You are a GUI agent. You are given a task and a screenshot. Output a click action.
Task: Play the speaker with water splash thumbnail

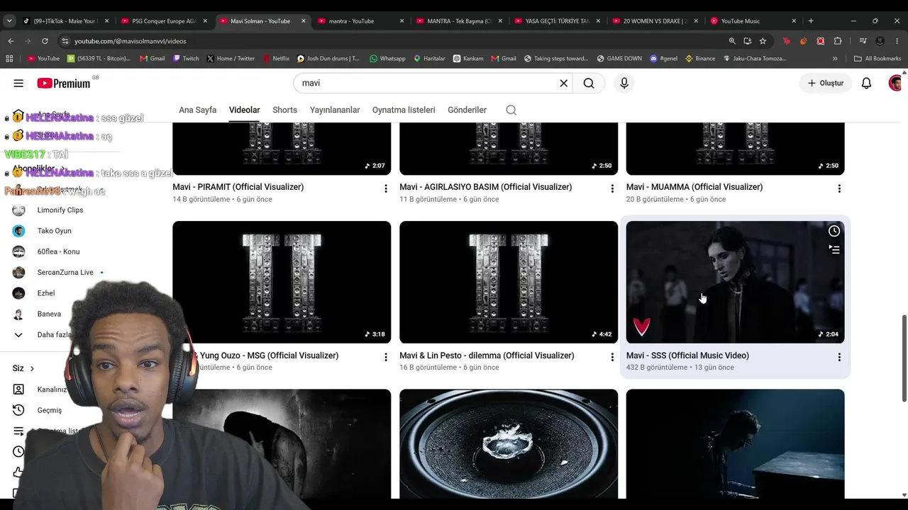[509, 444]
